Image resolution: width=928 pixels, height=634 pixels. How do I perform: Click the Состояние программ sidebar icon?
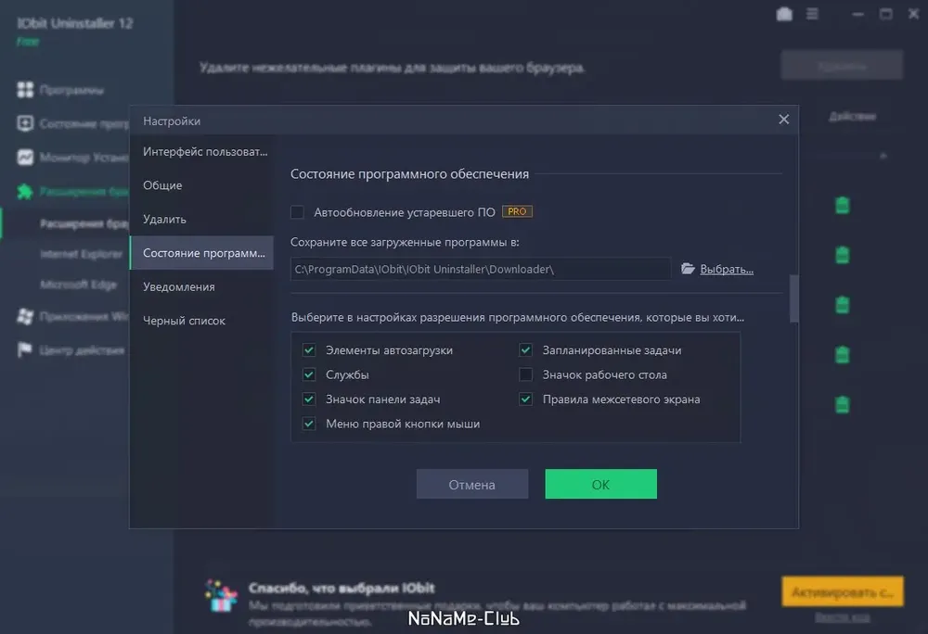point(25,123)
